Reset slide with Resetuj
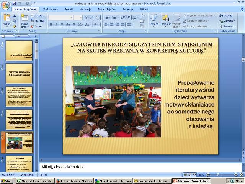The image size is (245, 184). [x=38, y=21]
